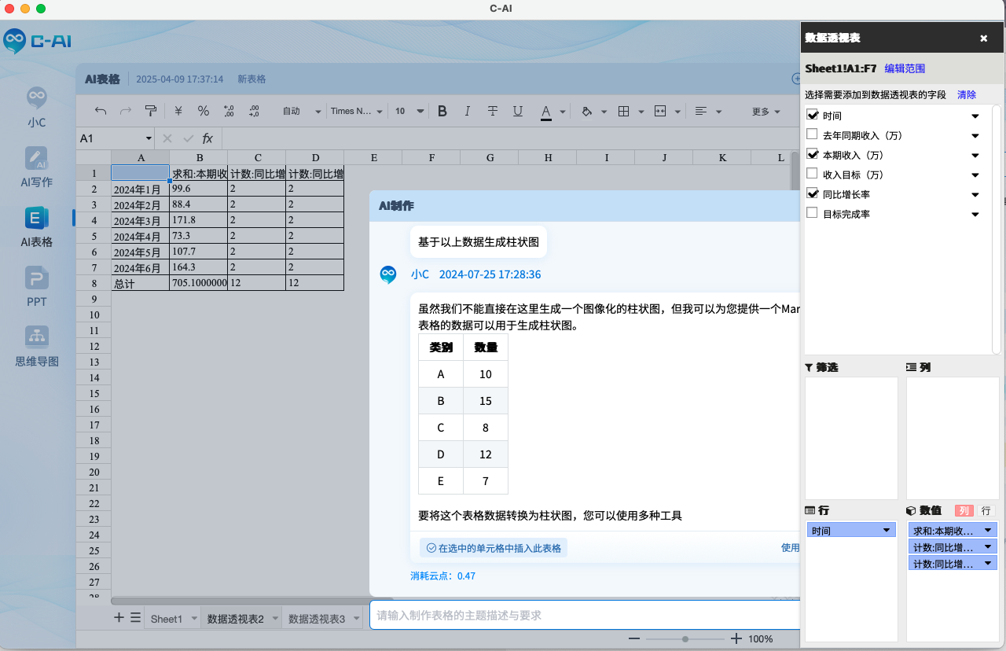Image resolution: width=1006 pixels, height=651 pixels.
Task: Click the undo arrow in the toolbar
Action: click(x=101, y=111)
